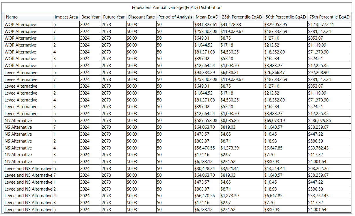
Task: Click $4,001.64 in Levee and NS Alternative row
Action: (330, 210)
